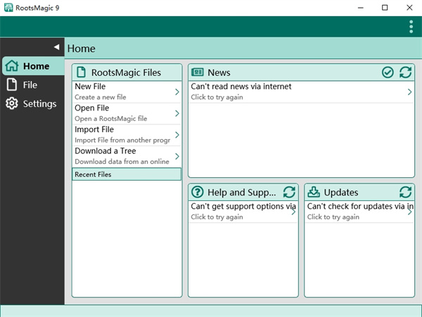Click the Updates download icon
The image size is (422, 317).
pyautogui.click(x=314, y=192)
